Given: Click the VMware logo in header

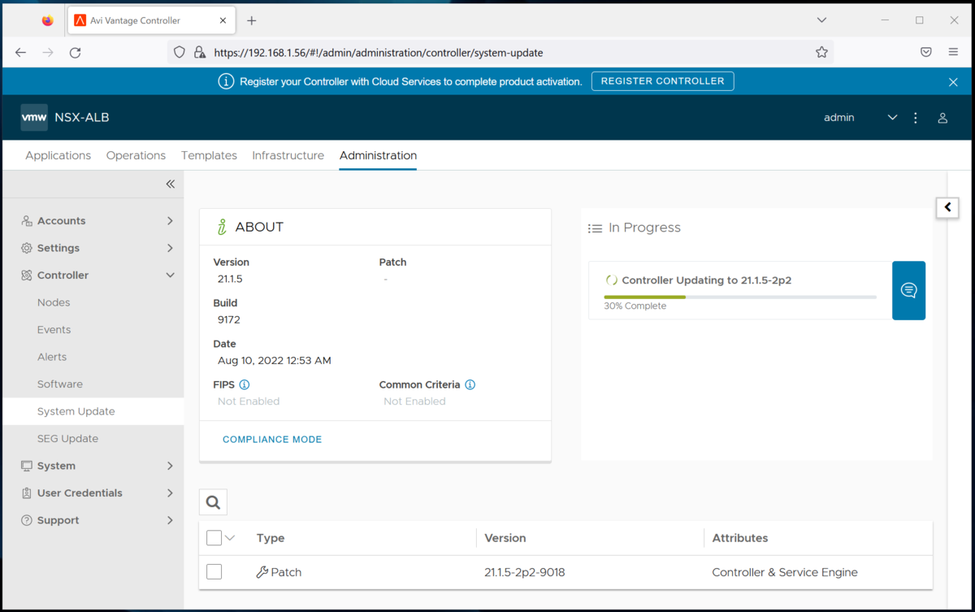Looking at the screenshot, I should [x=34, y=118].
